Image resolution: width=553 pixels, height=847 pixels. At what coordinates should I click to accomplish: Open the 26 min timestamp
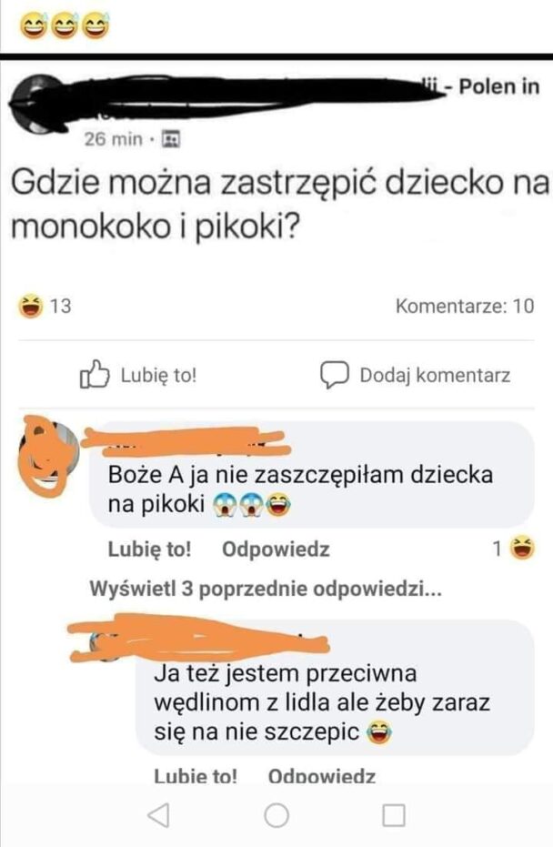click(x=113, y=139)
